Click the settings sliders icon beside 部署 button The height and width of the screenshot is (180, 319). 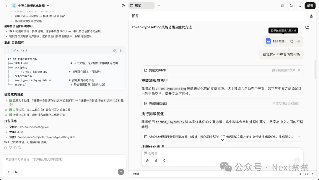(299, 5)
